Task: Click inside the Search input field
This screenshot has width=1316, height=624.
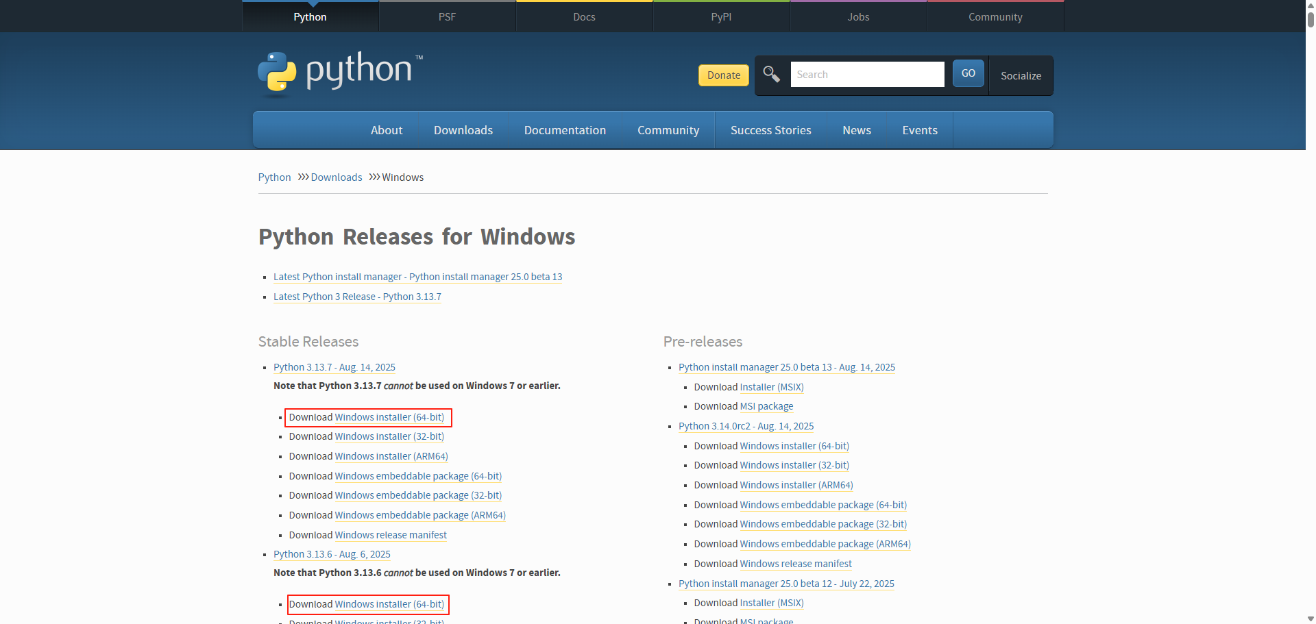Action: coord(867,74)
